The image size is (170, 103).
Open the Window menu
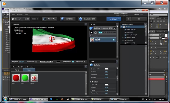[20, 14]
